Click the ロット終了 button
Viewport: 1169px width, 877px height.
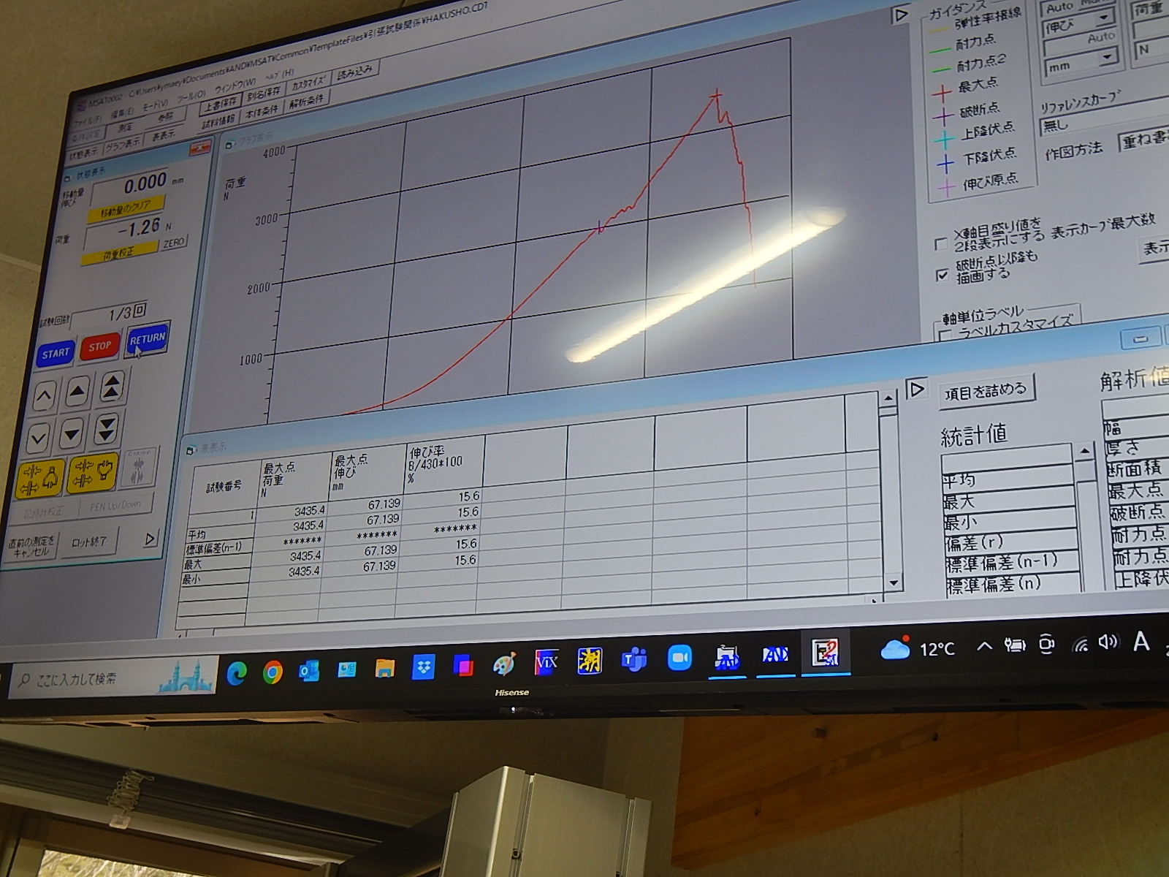click(x=89, y=542)
